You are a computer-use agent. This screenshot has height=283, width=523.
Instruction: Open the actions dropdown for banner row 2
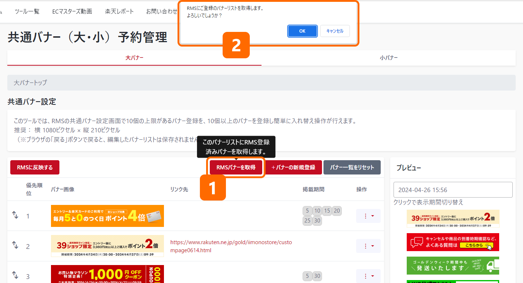coord(368,246)
